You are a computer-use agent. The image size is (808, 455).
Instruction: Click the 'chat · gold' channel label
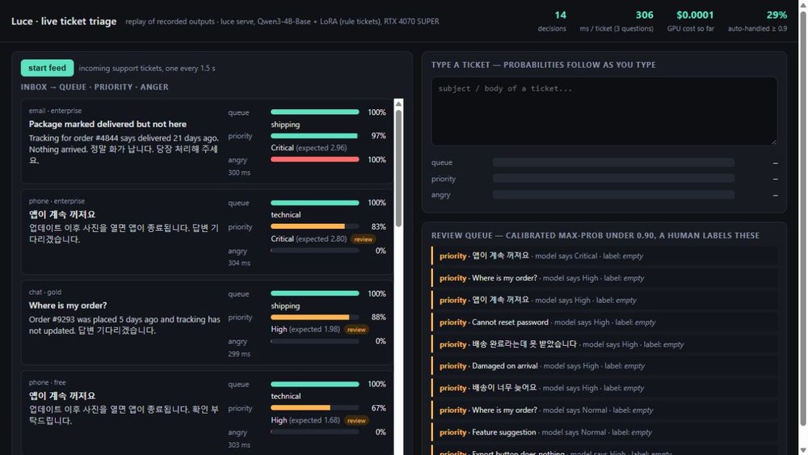pyautogui.click(x=44, y=293)
